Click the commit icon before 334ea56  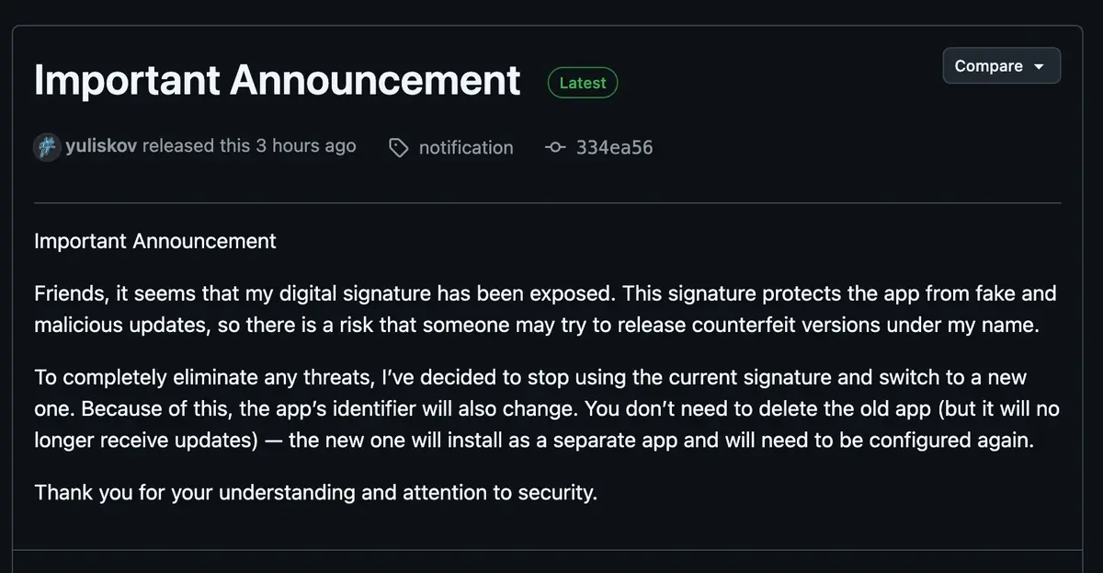click(554, 147)
